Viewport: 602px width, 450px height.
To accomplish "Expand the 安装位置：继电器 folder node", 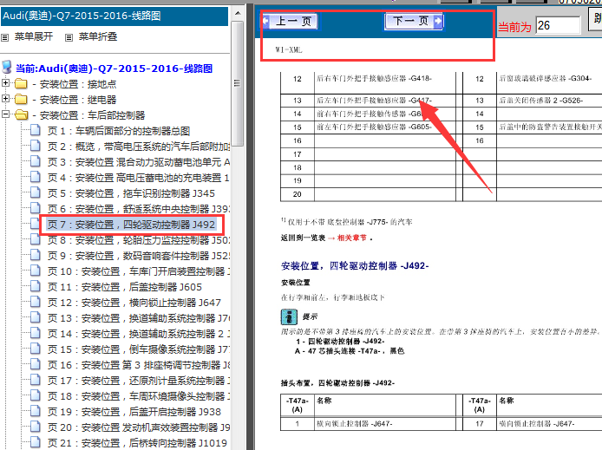I will click(5, 99).
